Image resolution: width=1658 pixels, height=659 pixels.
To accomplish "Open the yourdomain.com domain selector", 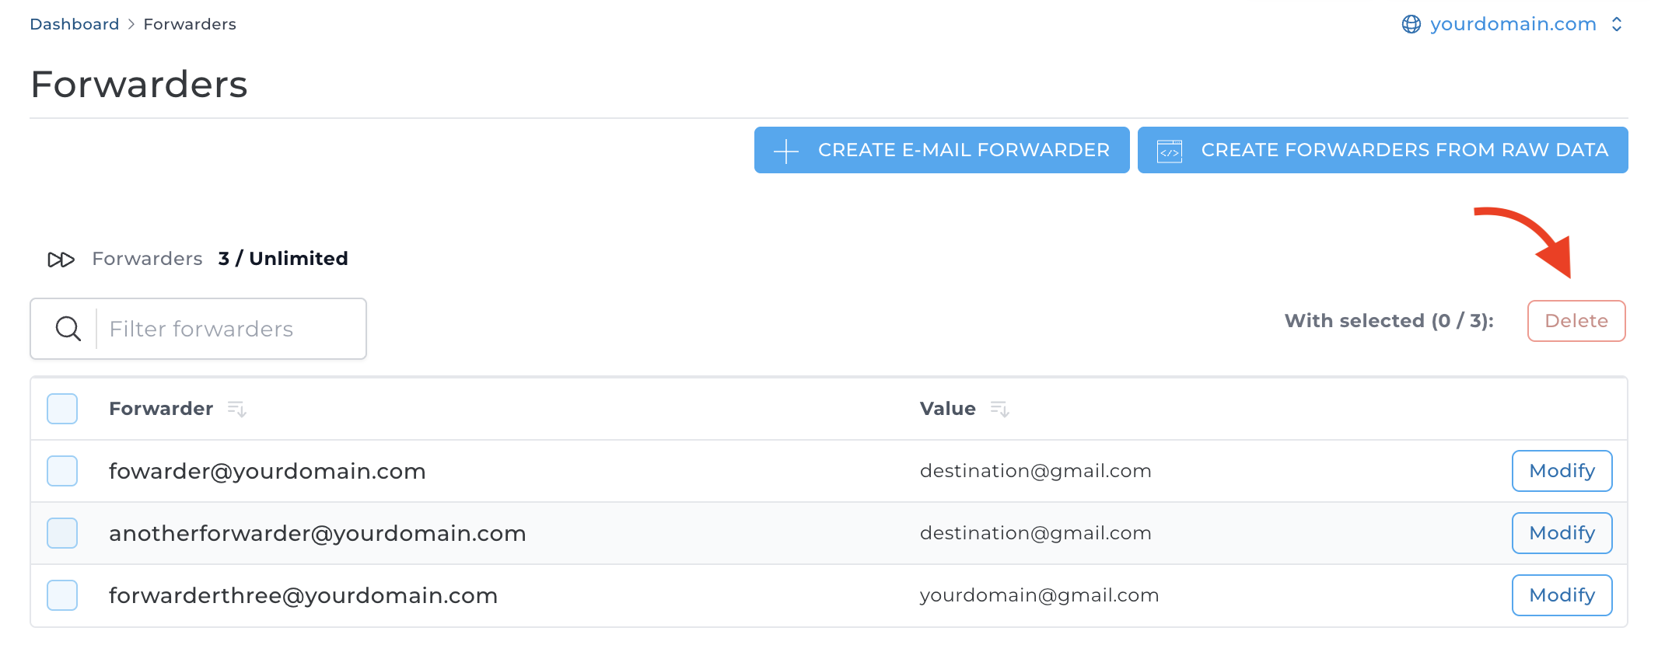I will coord(1513,24).
